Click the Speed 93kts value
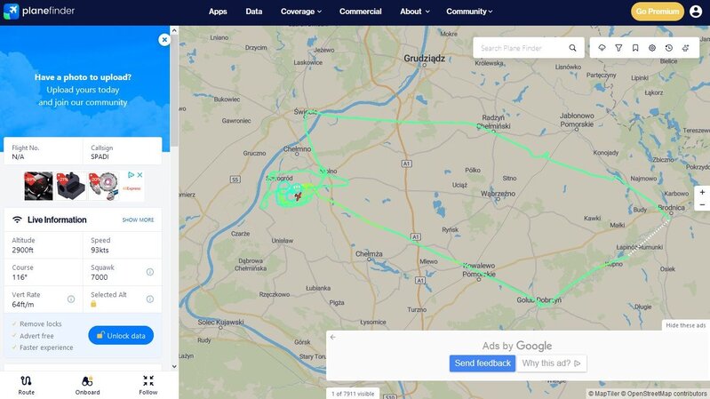Image resolution: width=710 pixels, height=399 pixels. point(100,250)
